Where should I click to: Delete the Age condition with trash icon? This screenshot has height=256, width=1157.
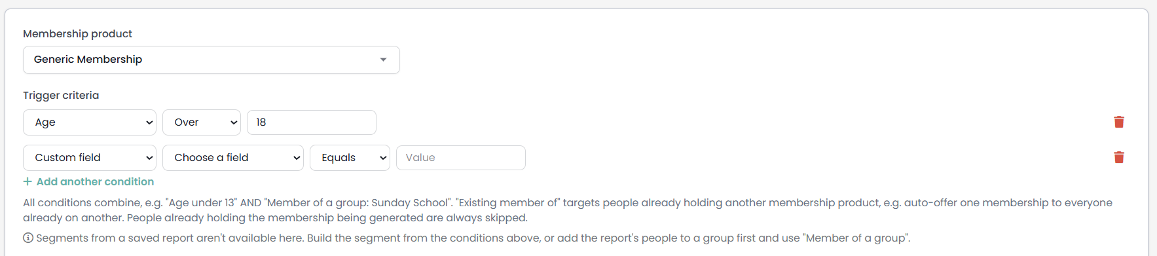coord(1119,122)
